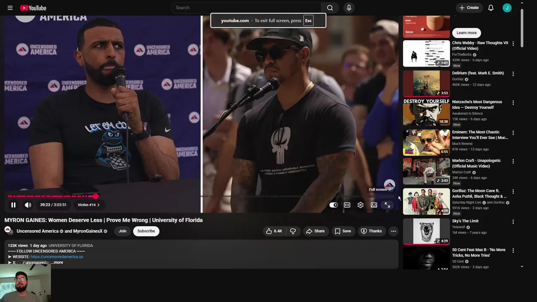This screenshot has height=302, width=537.
Task: Click the ForTheBurbs channel name
Action: coord(462,55)
